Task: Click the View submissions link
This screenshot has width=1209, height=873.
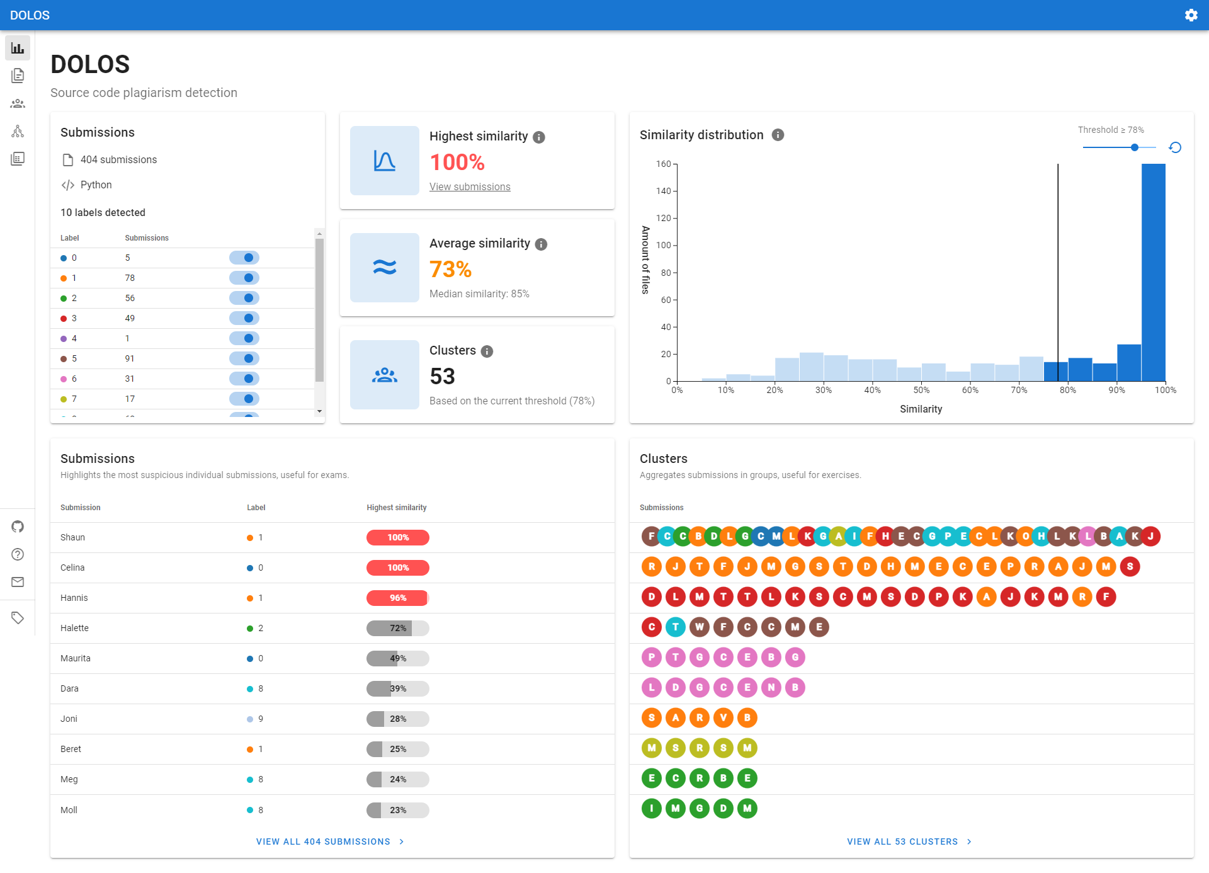Action: tap(470, 187)
